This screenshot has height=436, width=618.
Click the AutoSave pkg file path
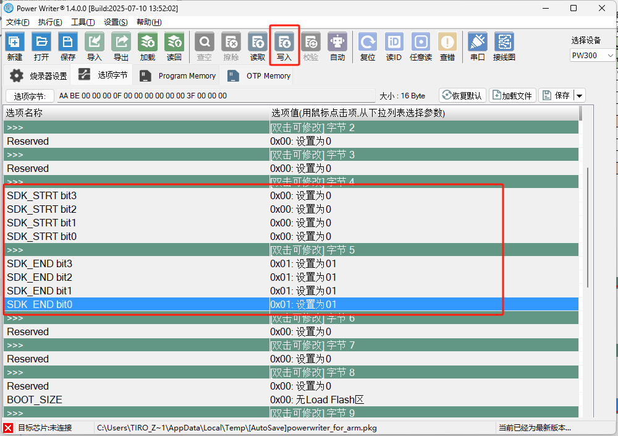[x=237, y=428]
